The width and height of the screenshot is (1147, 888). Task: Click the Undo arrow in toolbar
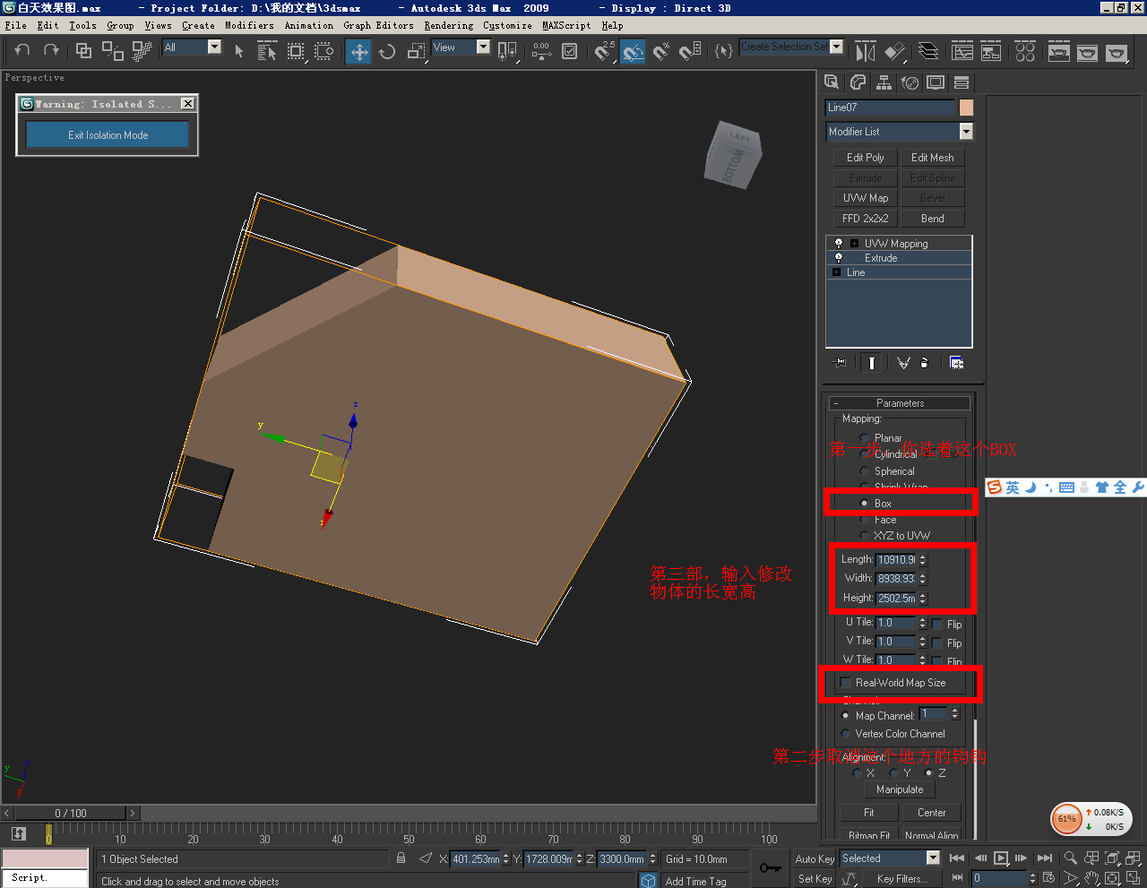(x=22, y=51)
